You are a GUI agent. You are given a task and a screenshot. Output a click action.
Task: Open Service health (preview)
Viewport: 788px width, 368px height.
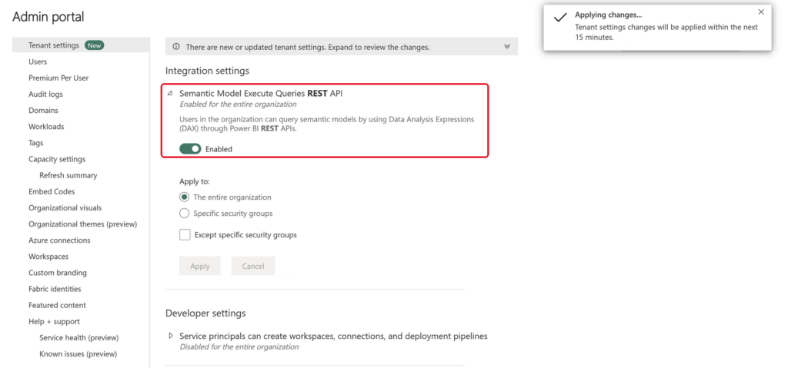79,338
